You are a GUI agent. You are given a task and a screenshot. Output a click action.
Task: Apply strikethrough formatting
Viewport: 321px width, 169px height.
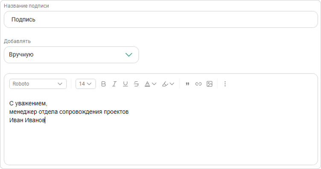pos(136,84)
